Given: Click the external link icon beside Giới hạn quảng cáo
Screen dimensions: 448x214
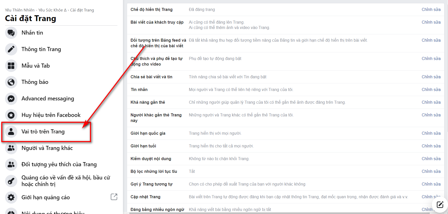Looking at the screenshot, I should coord(114,197).
